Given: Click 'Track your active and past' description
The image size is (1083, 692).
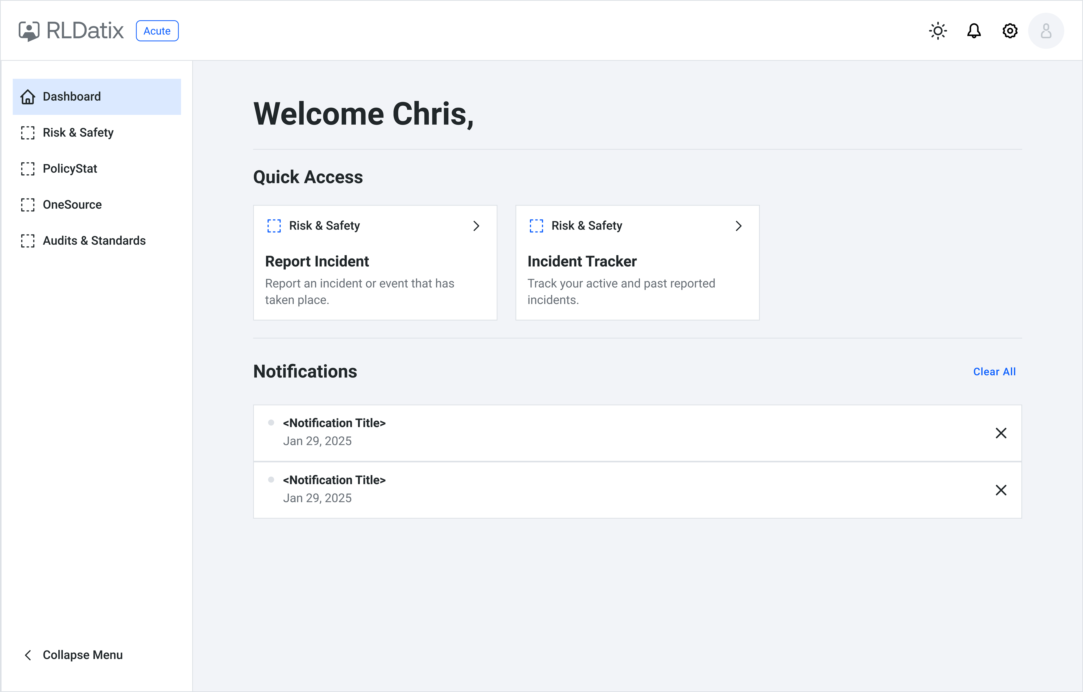Looking at the screenshot, I should (x=621, y=291).
